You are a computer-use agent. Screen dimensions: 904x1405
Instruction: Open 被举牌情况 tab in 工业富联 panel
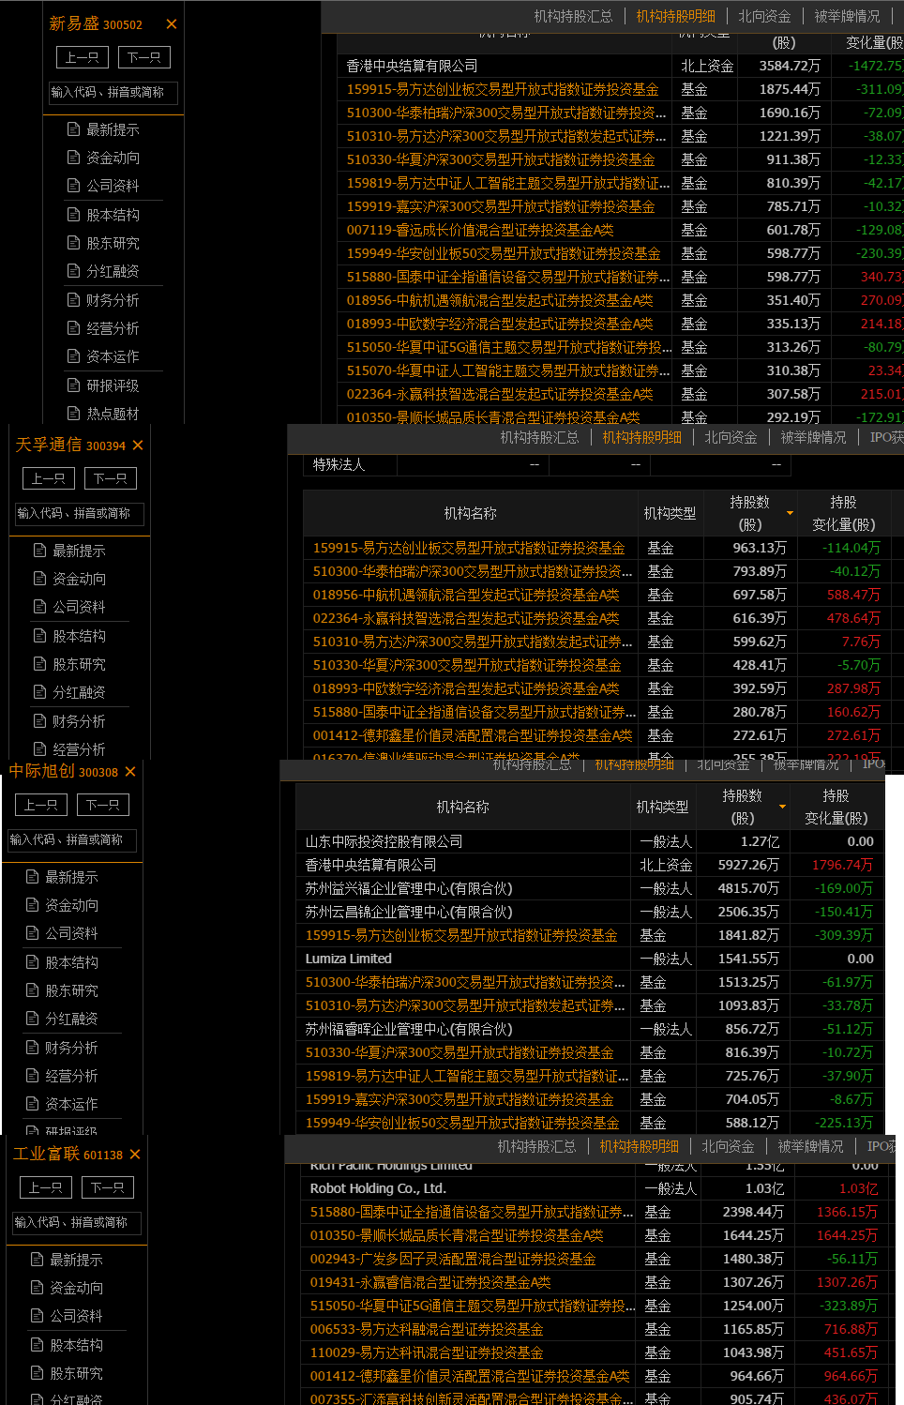tap(811, 1146)
